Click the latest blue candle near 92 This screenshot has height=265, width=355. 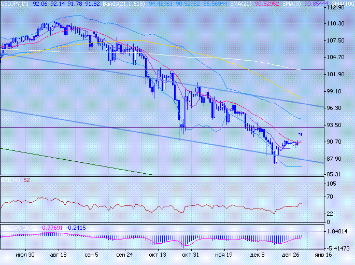click(301, 134)
